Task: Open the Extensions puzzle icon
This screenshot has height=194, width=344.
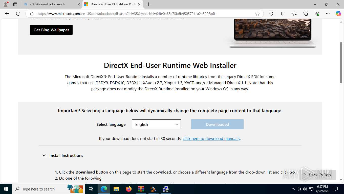Action: pyautogui.click(x=271, y=14)
